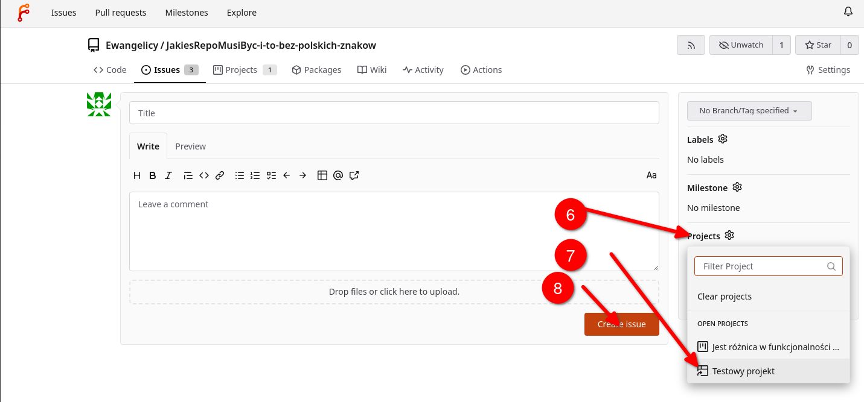864x402 pixels.
Task: Toggle the monospace font (Aa) button
Action: [x=651, y=175]
